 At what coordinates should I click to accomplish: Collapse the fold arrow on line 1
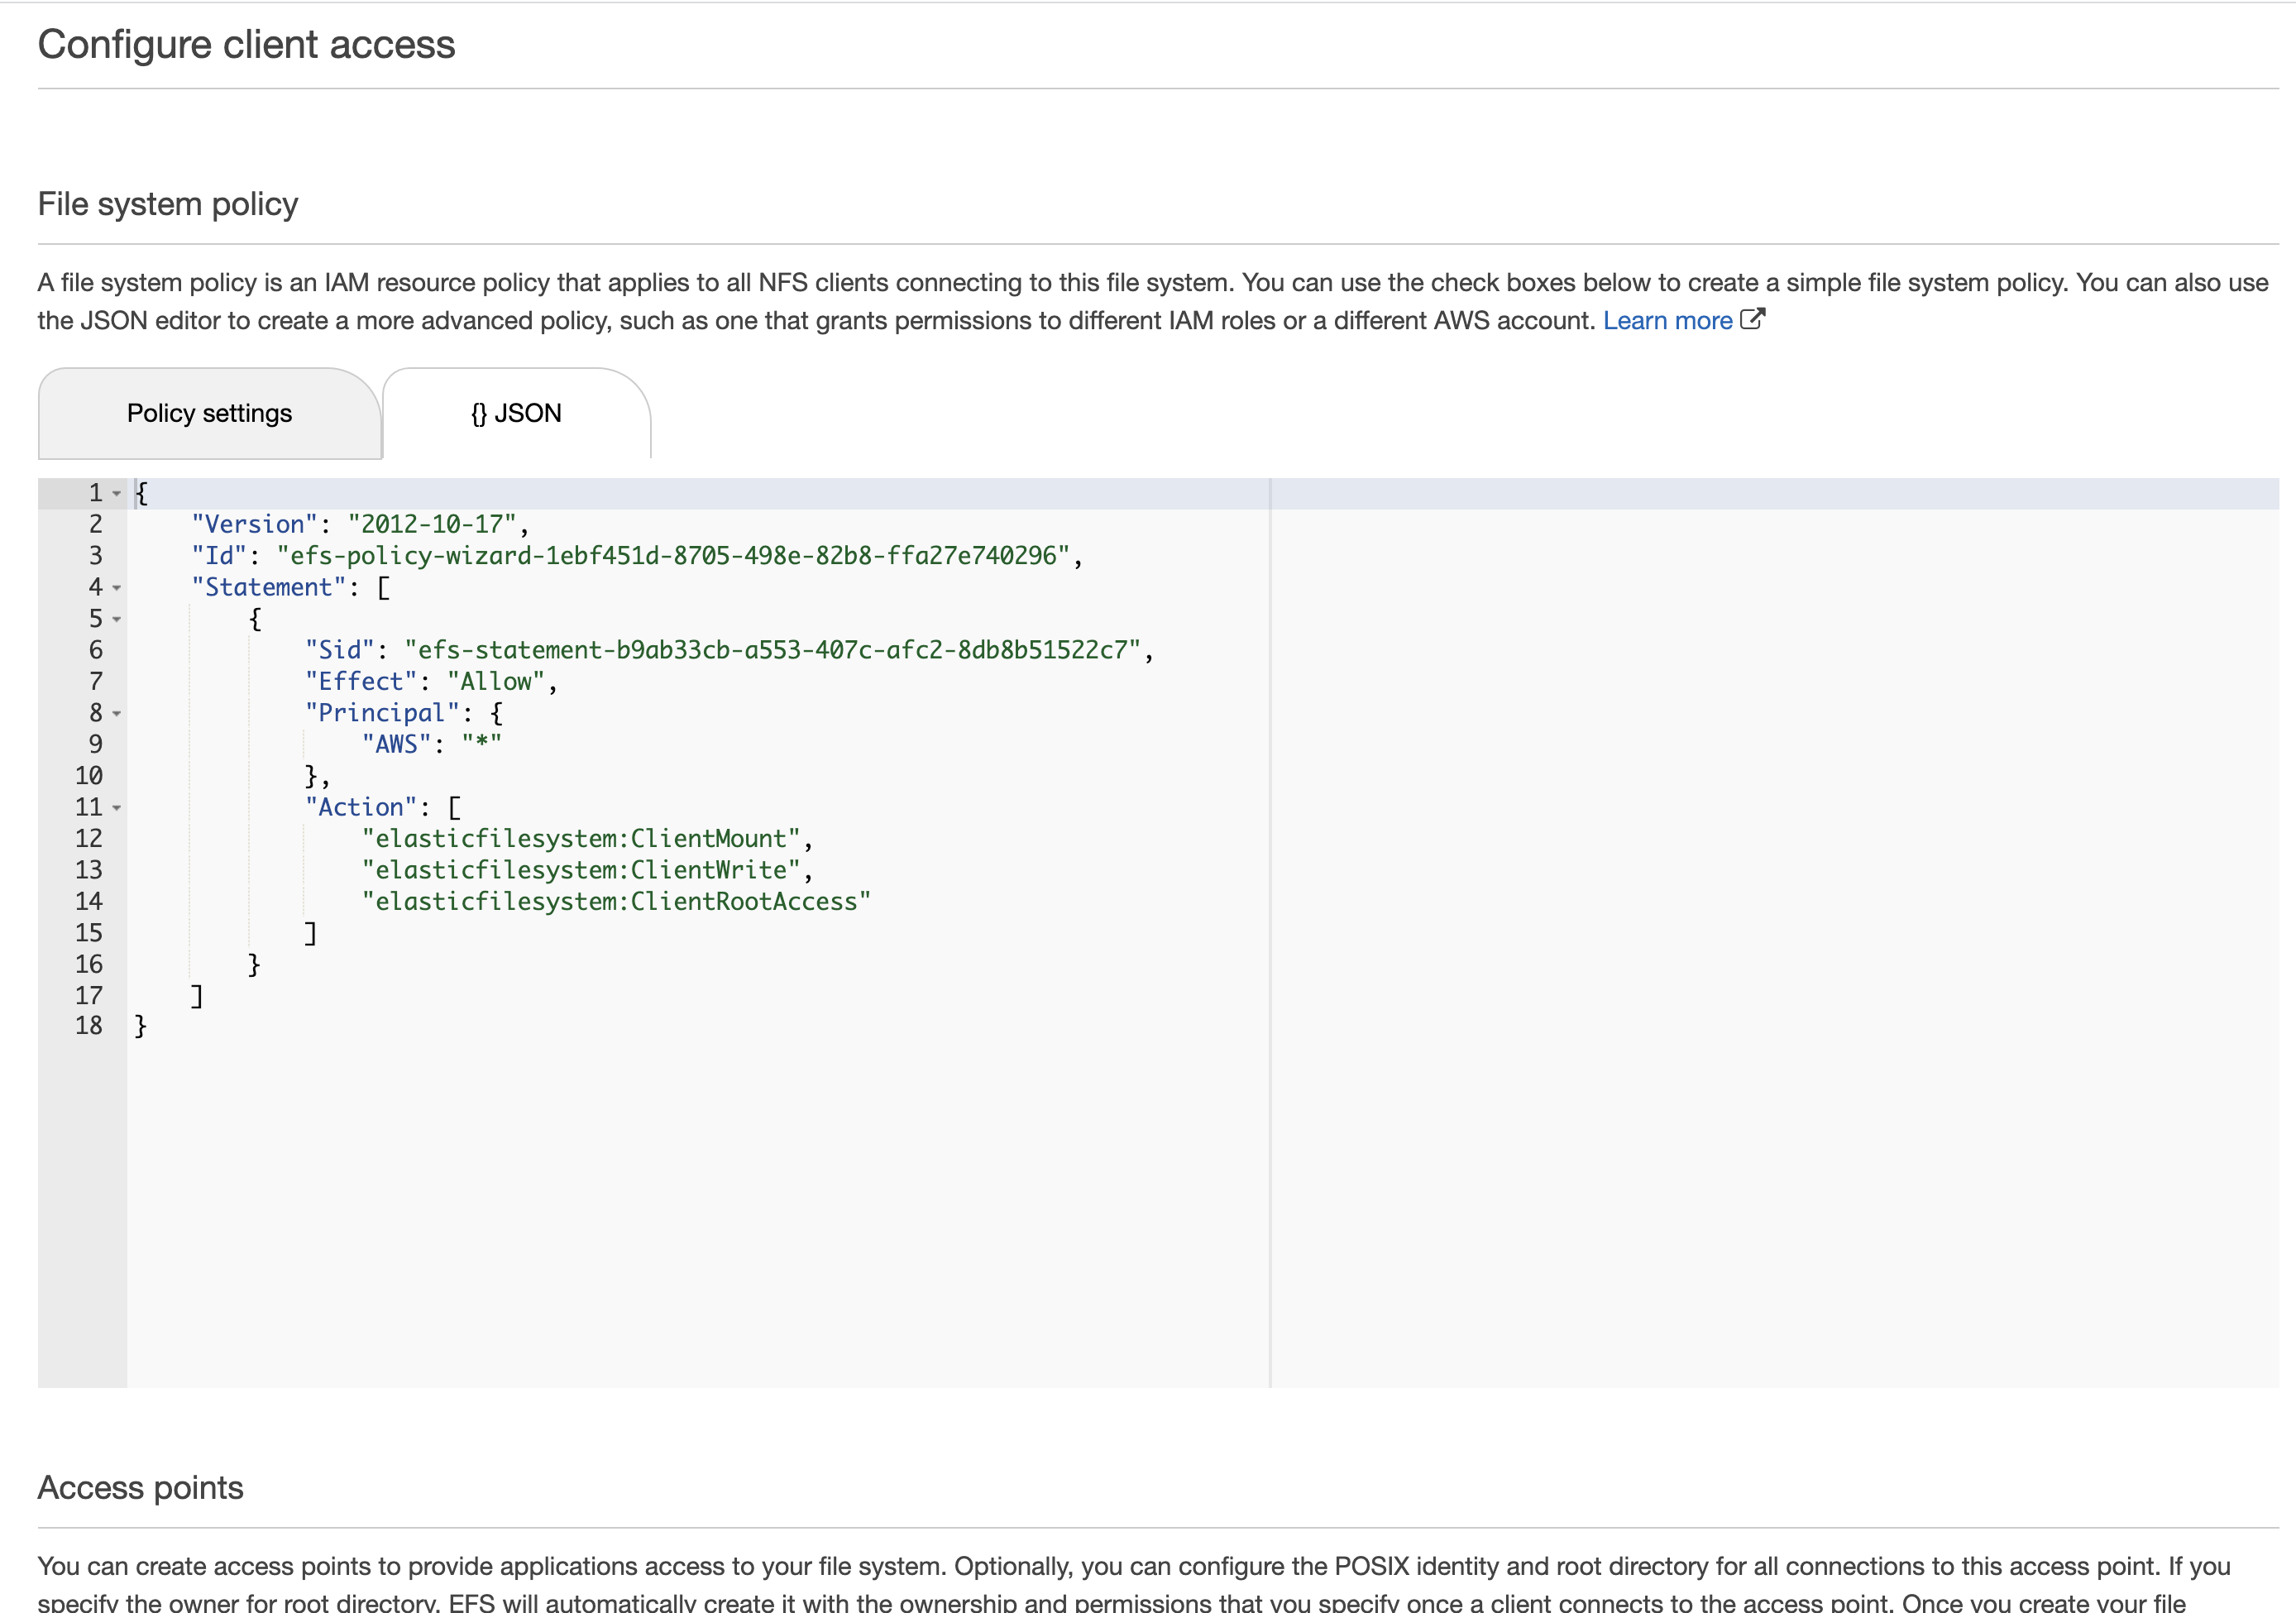pos(117,494)
